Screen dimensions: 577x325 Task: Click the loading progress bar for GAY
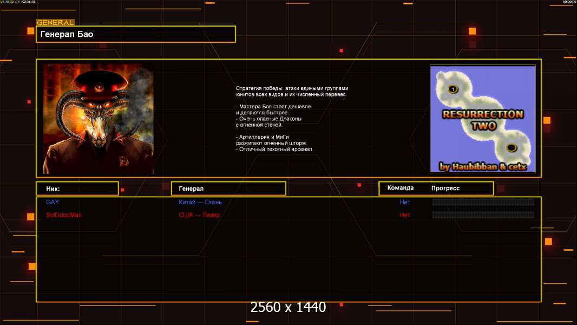coord(483,201)
